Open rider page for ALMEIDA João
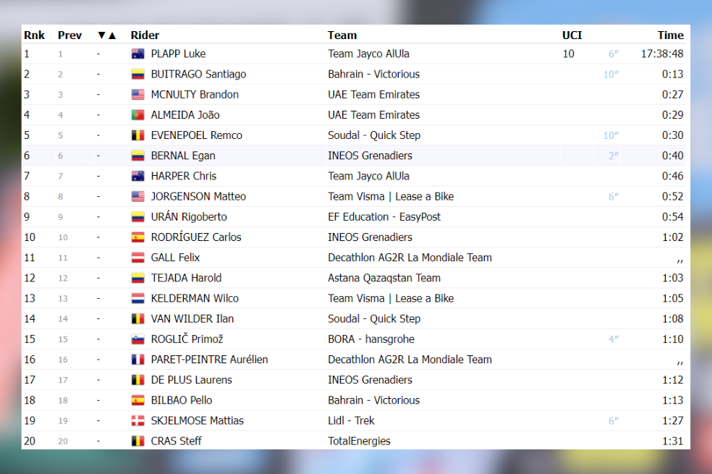 point(185,115)
